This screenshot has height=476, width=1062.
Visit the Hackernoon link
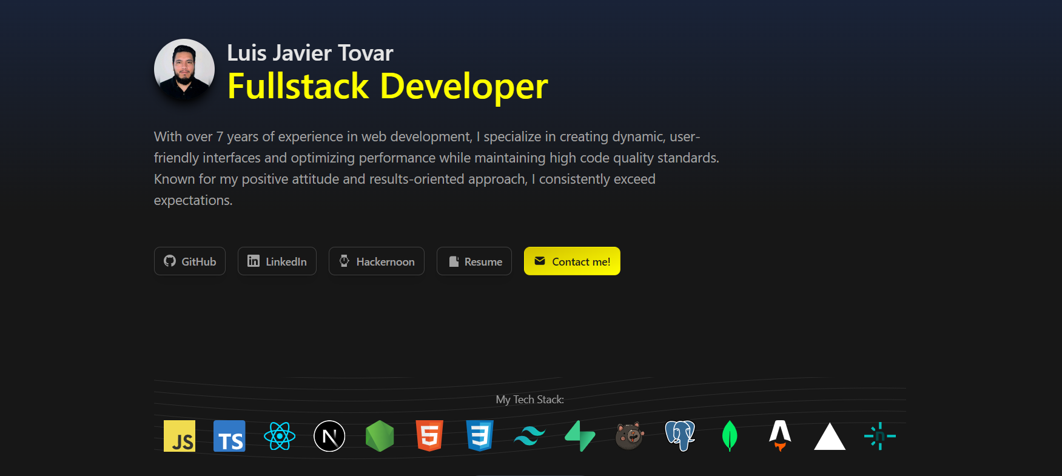click(377, 261)
